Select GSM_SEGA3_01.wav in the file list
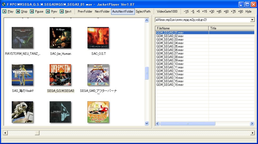This screenshot has height=144, width=258. coord(170,33)
